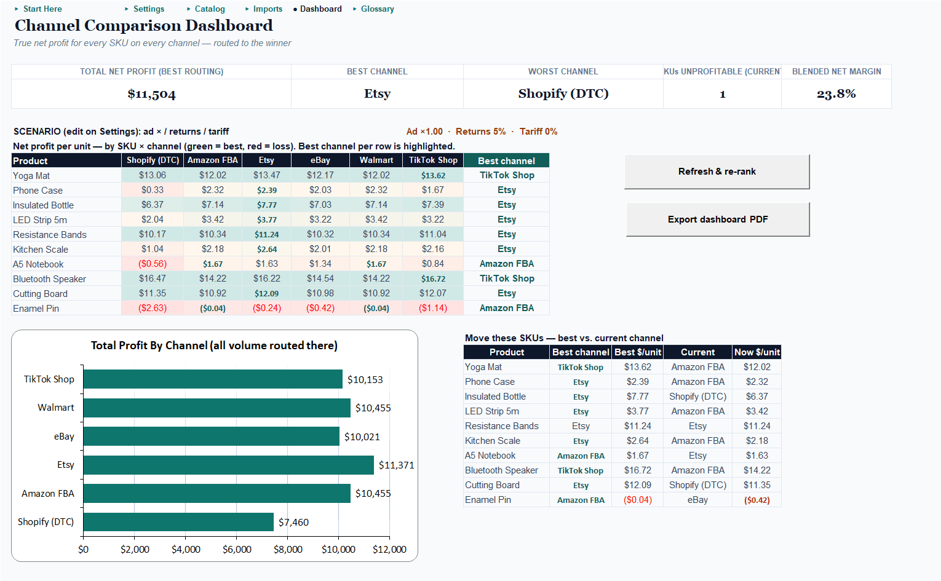The width and height of the screenshot is (941, 581).
Task: Click the Etsy bar showing $11,371
Action: point(228,465)
